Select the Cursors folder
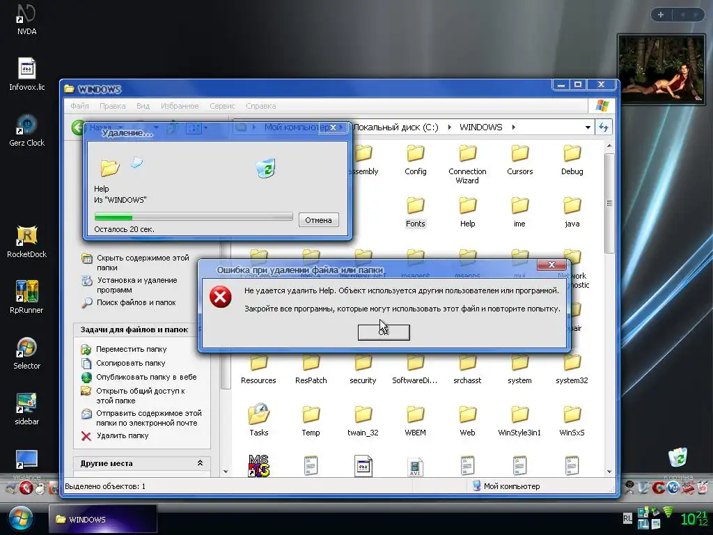The width and height of the screenshot is (713, 535). point(519,160)
